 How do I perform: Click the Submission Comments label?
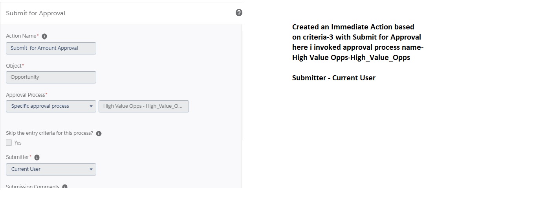(x=33, y=187)
